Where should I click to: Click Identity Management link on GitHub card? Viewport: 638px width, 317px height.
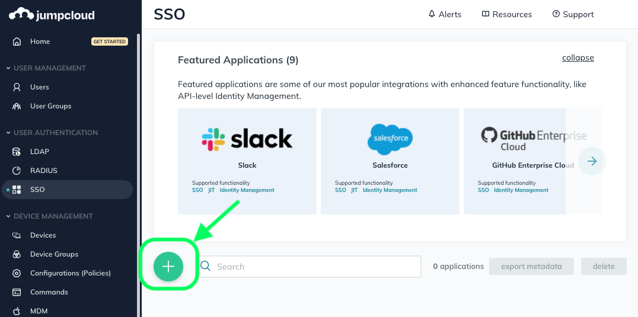click(521, 190)
